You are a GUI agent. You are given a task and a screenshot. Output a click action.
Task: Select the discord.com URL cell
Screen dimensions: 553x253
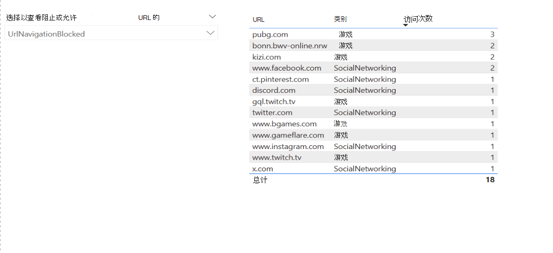pyautogui.click(x=274, y=91)
